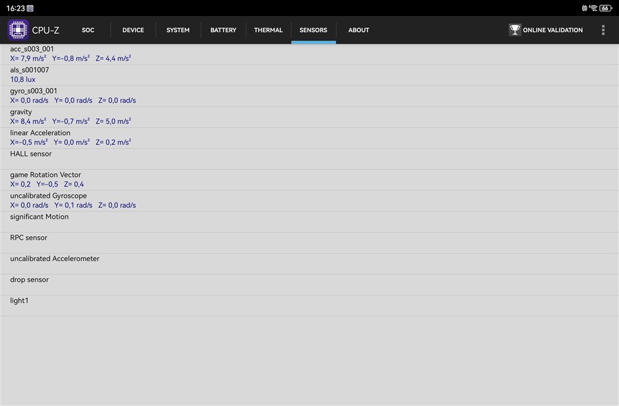Switch to the System tab
The width and height of the screenshot is (619, 406).
pyautogui.click(x=178, y=30)
